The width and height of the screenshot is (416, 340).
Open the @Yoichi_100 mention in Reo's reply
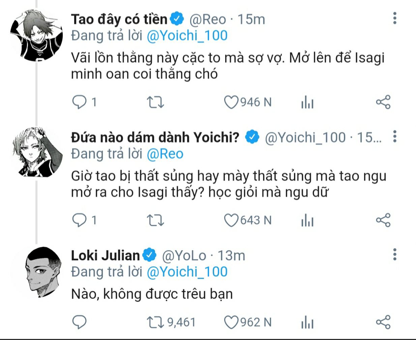(187, 36)
